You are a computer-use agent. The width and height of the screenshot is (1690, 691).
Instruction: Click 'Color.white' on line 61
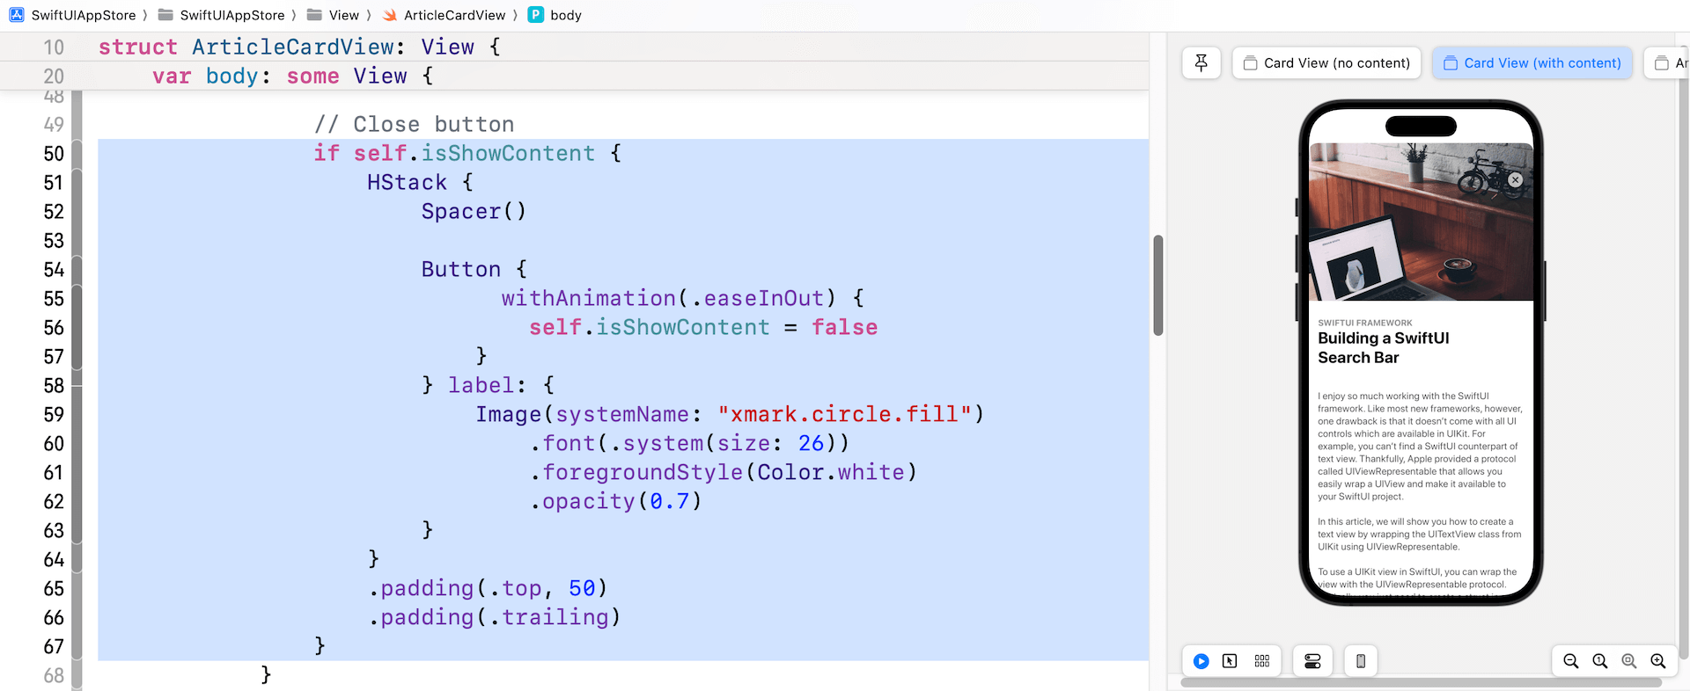831,473
